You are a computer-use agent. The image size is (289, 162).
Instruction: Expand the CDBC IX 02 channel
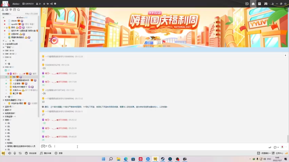3,54
